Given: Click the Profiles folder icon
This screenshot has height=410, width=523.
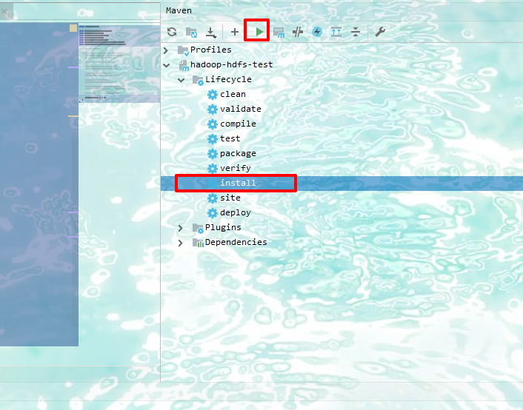Looking at the screenshot, I should [183, 50].
